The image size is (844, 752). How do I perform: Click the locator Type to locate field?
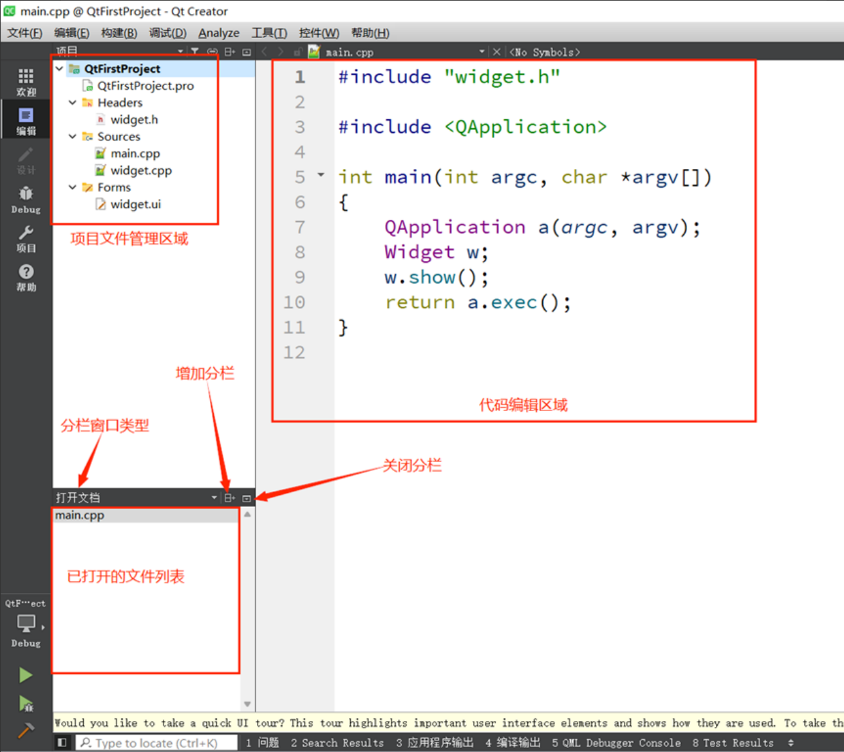(156, 743)
